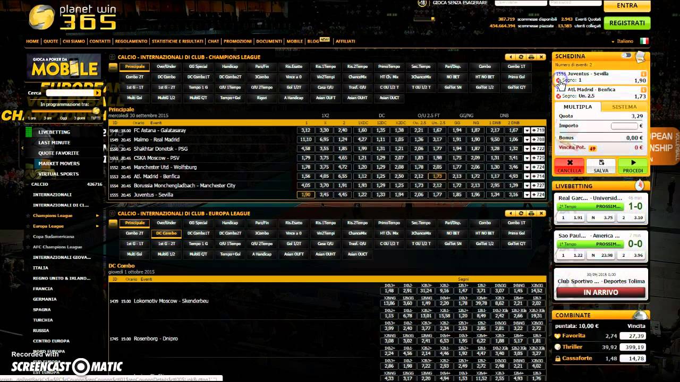
Task: Click the PROCEDI button in betslip
Action: (x=633, y=166)
